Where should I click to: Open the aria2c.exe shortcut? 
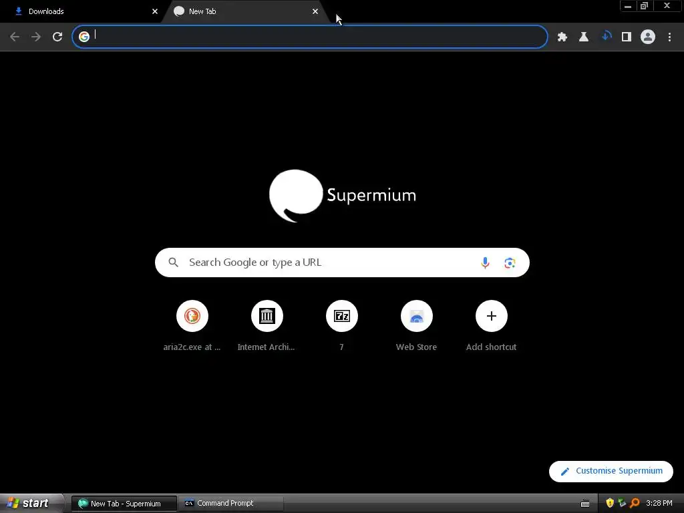192,325
